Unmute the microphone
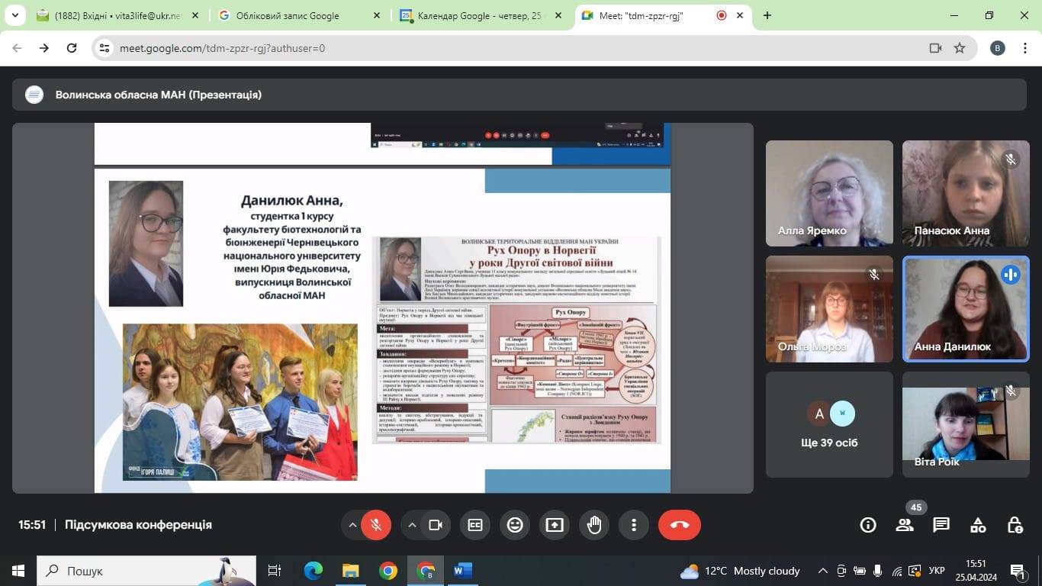The height and width of the screenshot is (586, 1042). [375, 525]
